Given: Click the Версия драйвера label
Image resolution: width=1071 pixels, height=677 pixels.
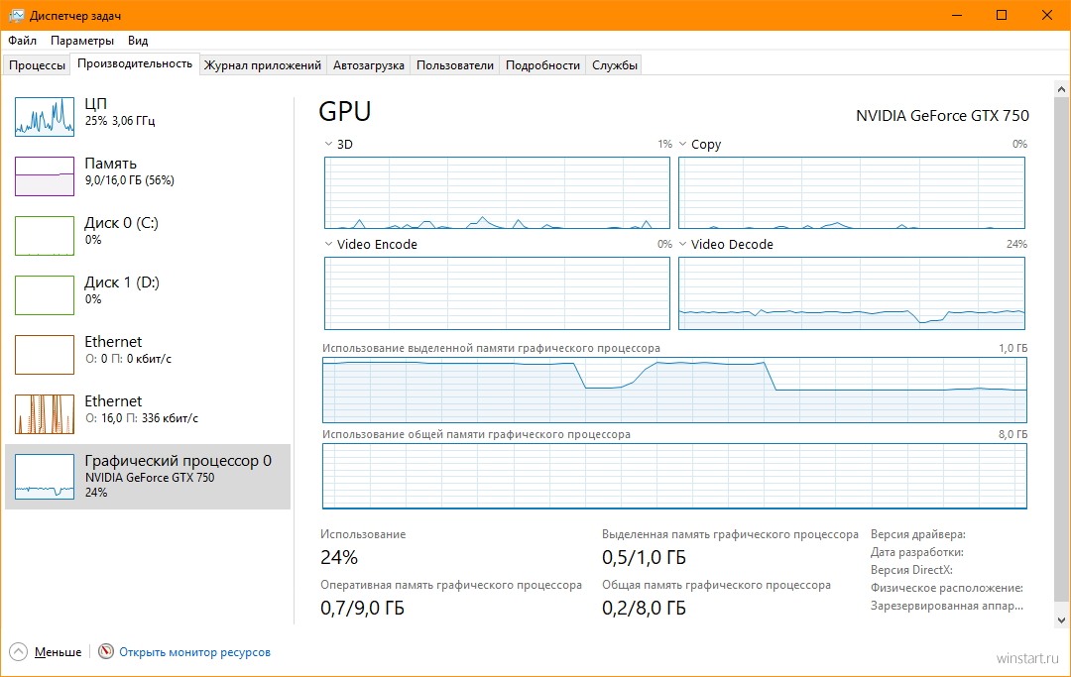Looking at the screenshot, I should click(918, 534).
